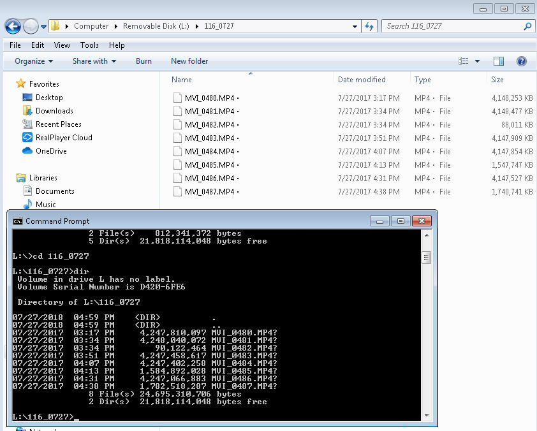Click the Forward navigation arrow
This screenshot has width=537, height=431.
point(31,26)
